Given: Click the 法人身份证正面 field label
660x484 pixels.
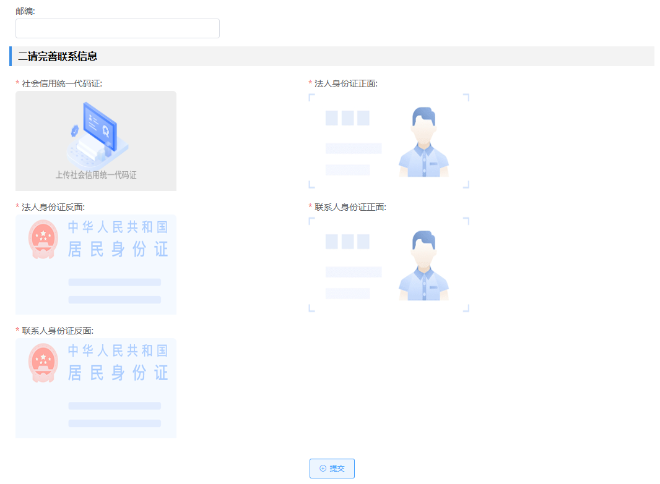Looking at the screenshot, I should tap(345, 83).
